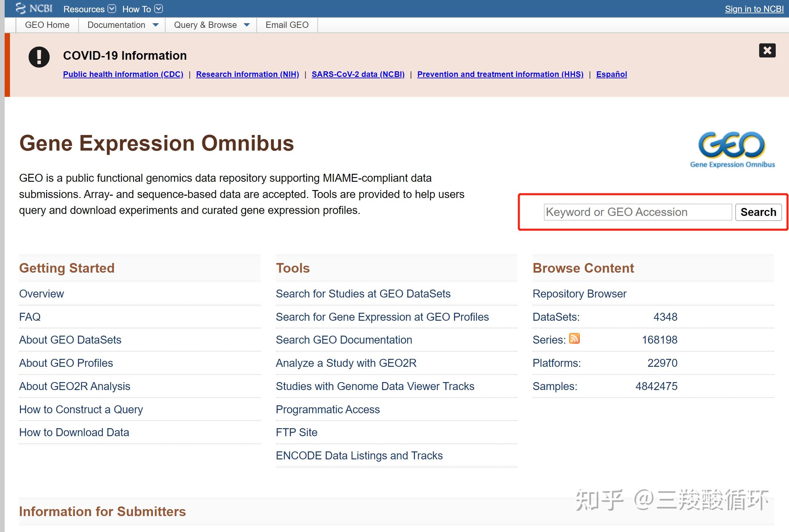Open Research information (NIH) link
Image resolution: width=789 pixels, height=532 pixels.
[247, 74]
